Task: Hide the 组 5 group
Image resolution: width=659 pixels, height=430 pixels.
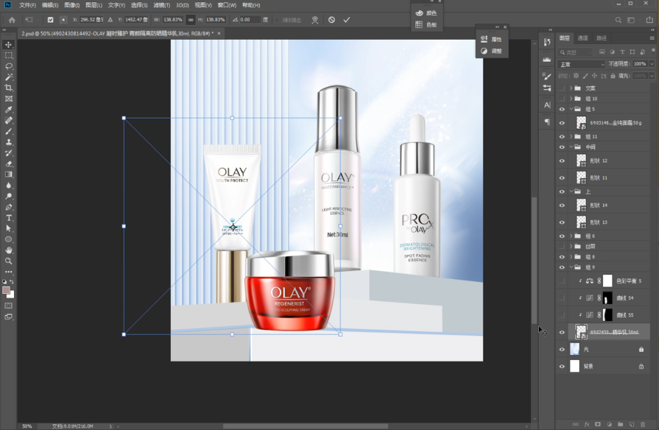Action: tap(562, 109)
